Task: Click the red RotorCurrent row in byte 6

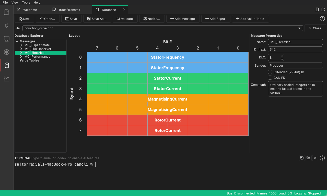Action: coord(168,120)
